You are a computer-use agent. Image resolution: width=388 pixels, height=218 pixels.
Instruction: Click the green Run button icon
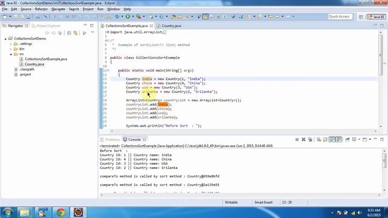pos(128,16)
